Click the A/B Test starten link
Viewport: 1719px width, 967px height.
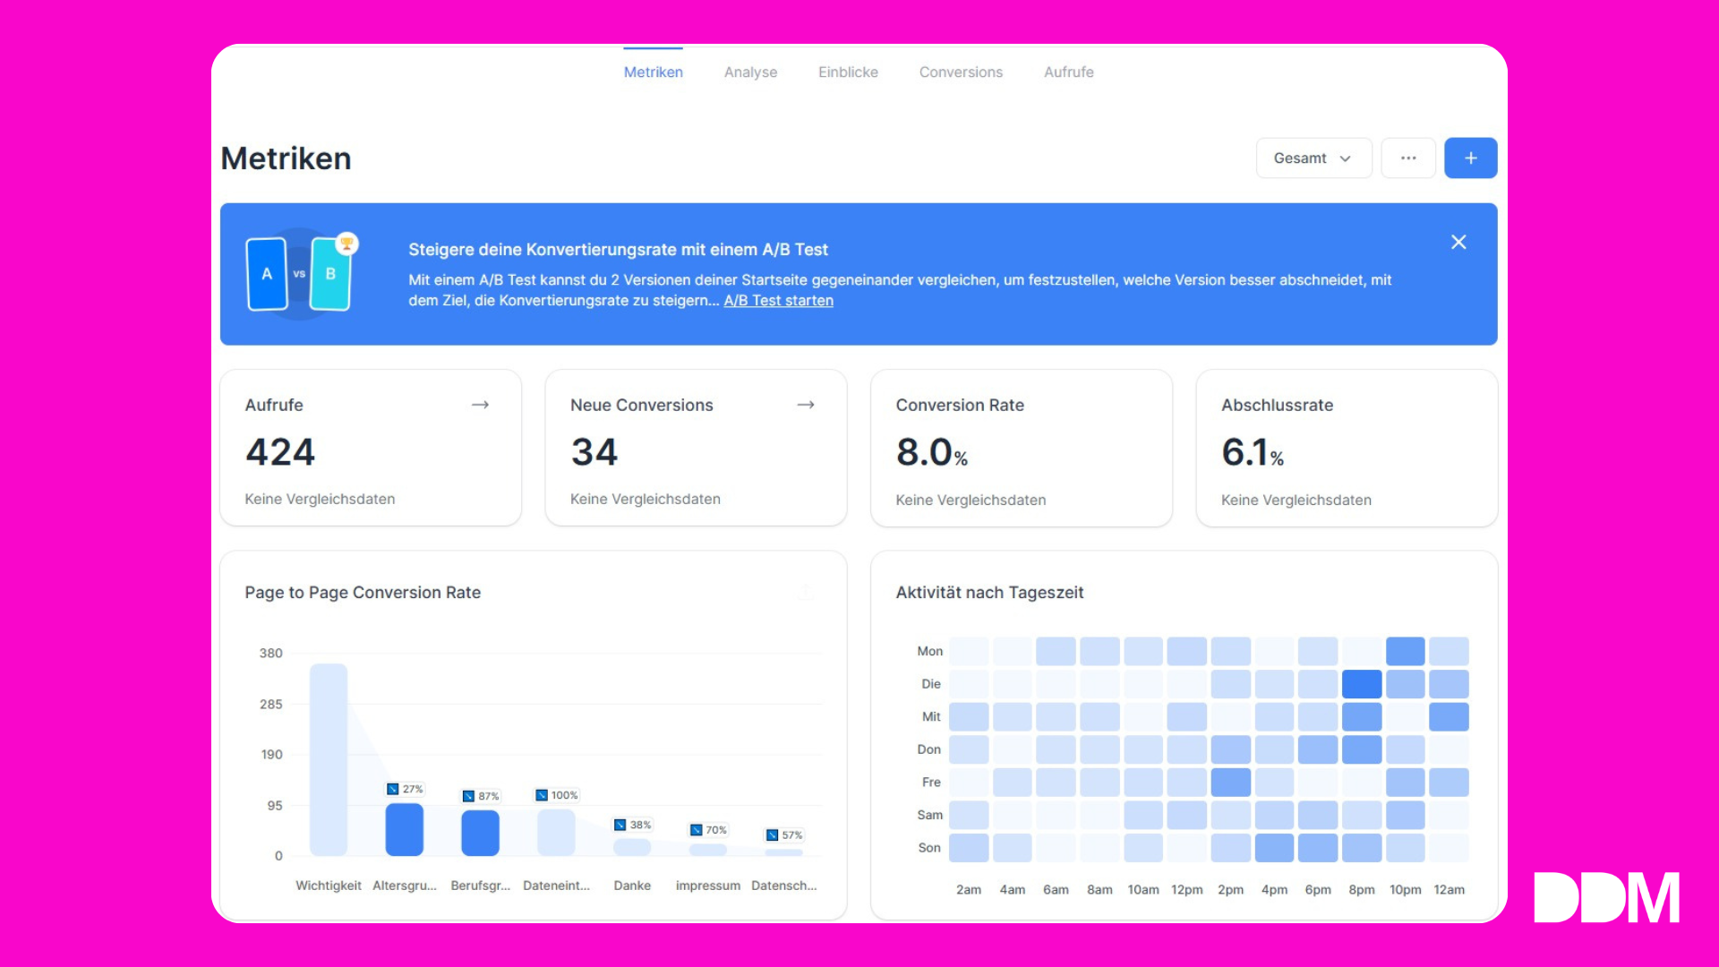778,301
